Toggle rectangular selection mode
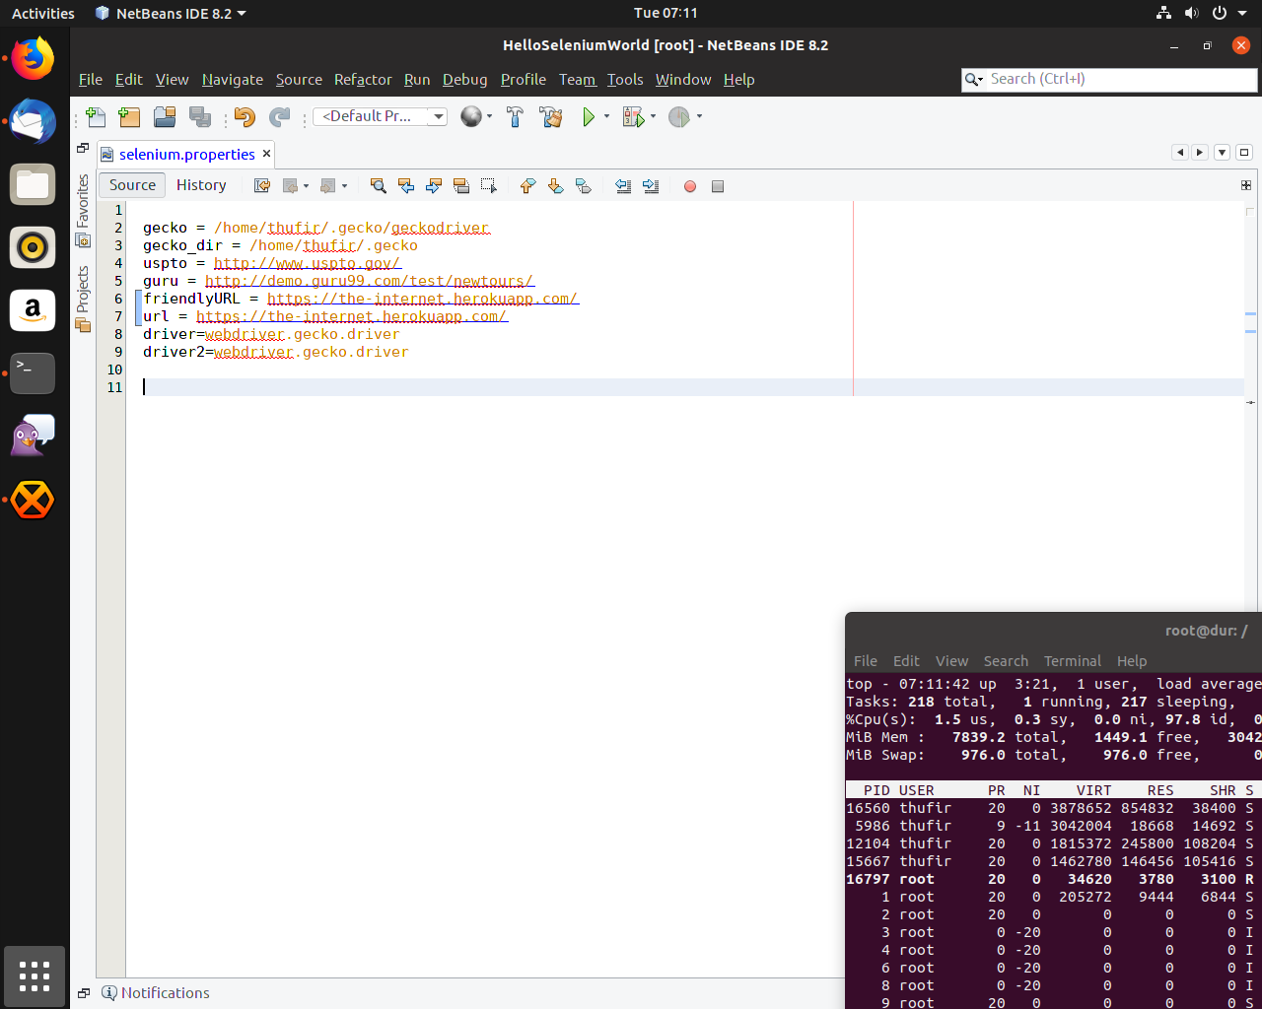This screenshot has height=1009, width=1262. 488,185
